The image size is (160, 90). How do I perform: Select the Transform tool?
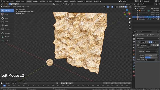[7, 29]
